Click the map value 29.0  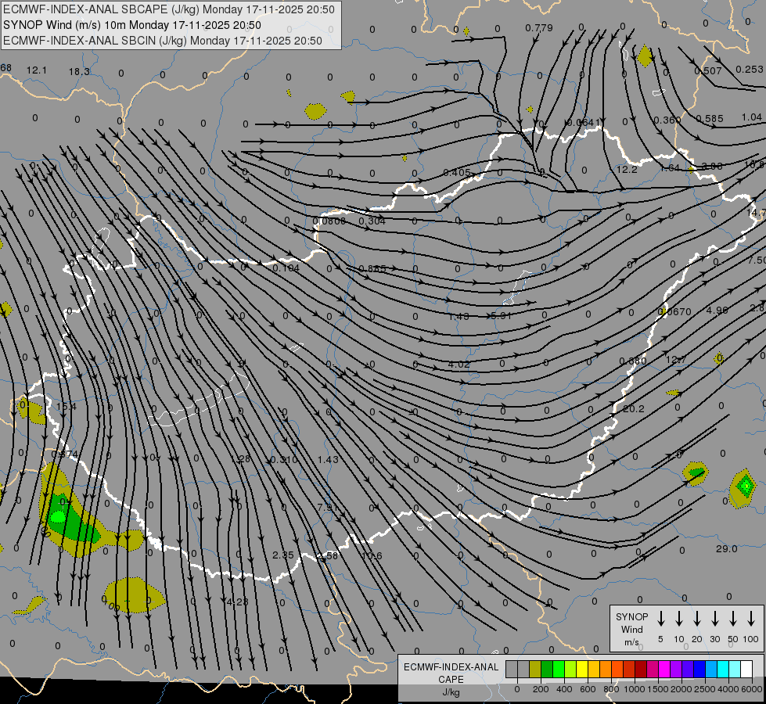click(x=726, y=549)
